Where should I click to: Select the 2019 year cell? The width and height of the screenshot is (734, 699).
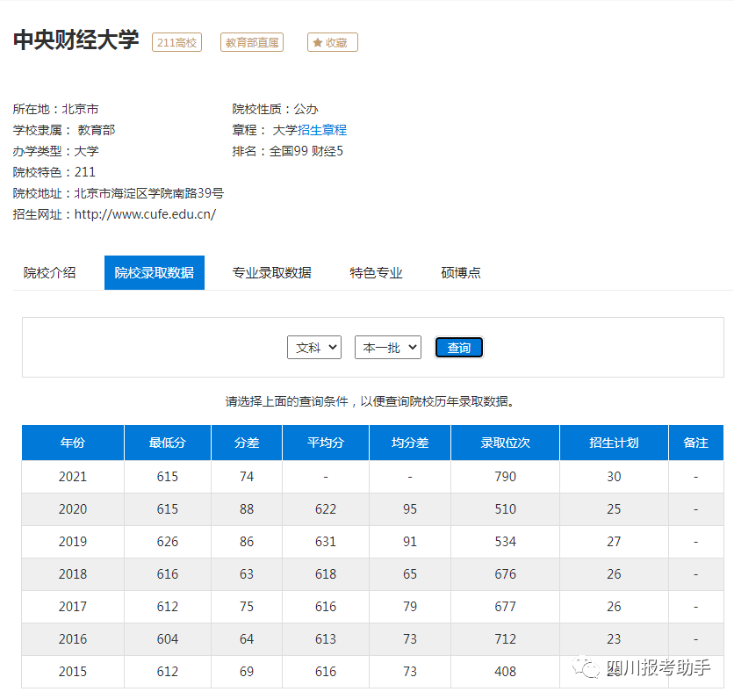[x=73, y=542]
